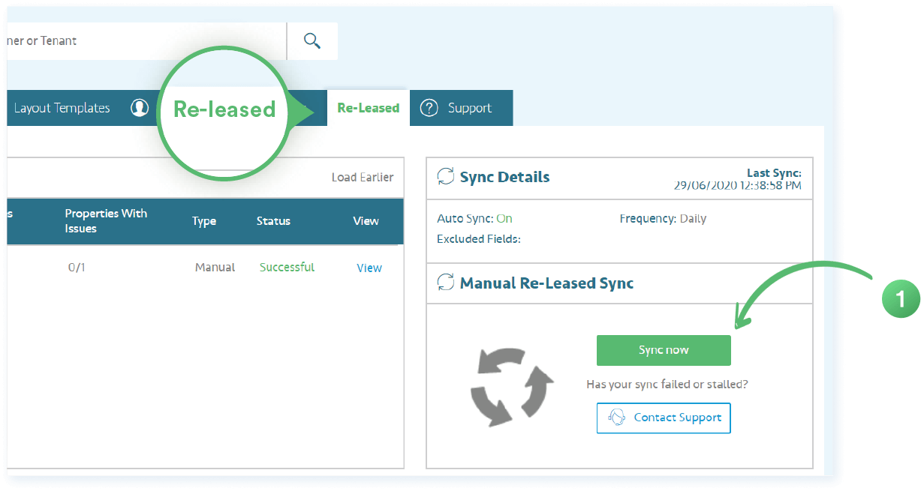Click the Auto Sync On value
Viewport: 921px width, 491px height.
pyautogui.click(x=504, y=219)
